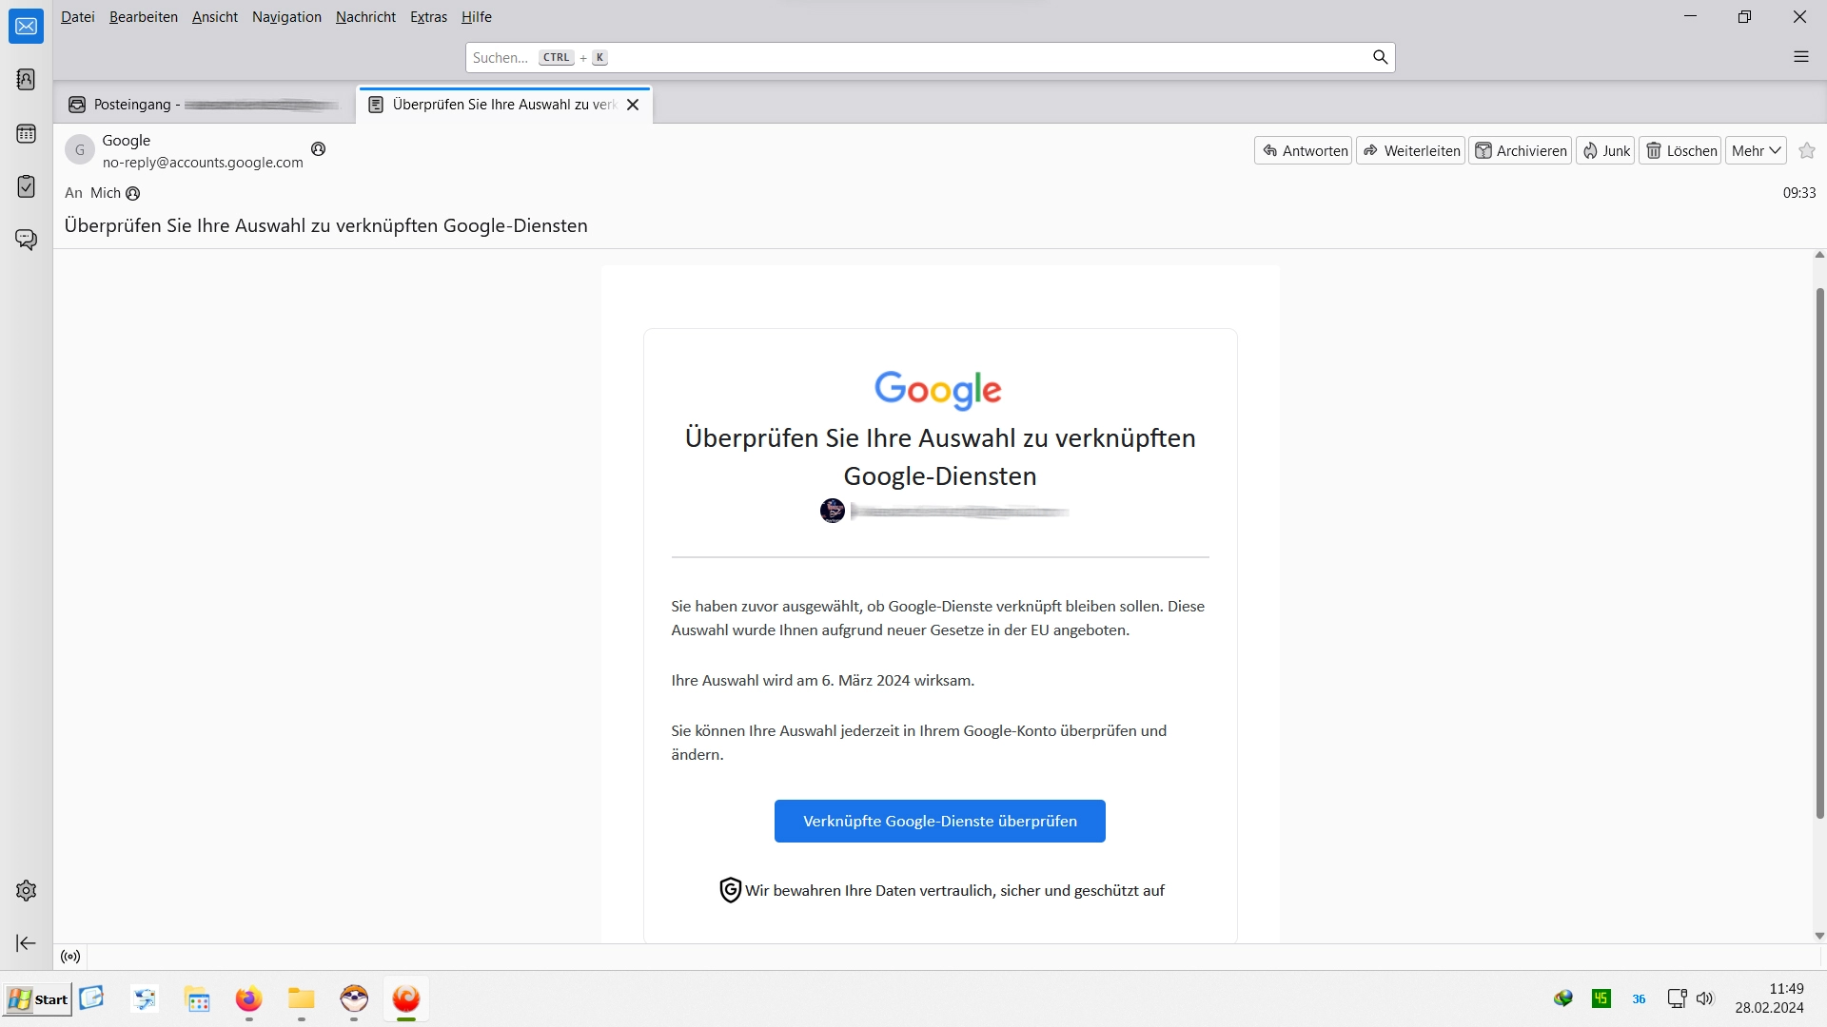This screenshot has width=1827, height=1027.
Task: Close the message tab
Action: pyautogui.click(x=633, y=105)
